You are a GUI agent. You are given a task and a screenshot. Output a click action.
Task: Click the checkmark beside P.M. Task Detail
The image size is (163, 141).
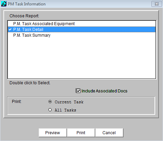tap(10, 30)
